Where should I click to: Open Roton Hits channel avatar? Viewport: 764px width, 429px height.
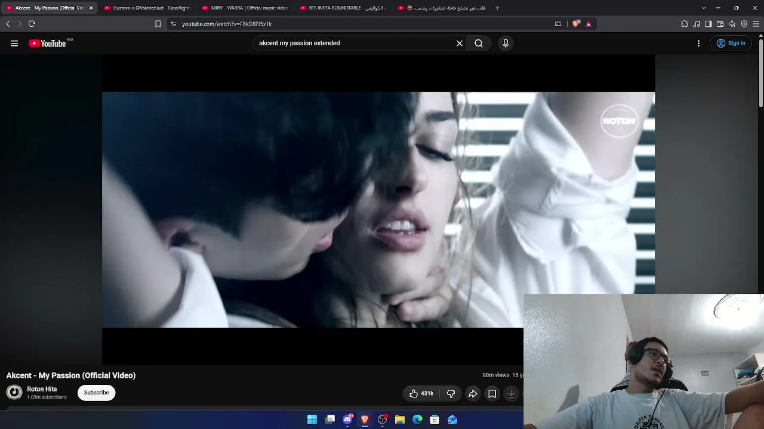pyautogui.click(x=14, y=392)
